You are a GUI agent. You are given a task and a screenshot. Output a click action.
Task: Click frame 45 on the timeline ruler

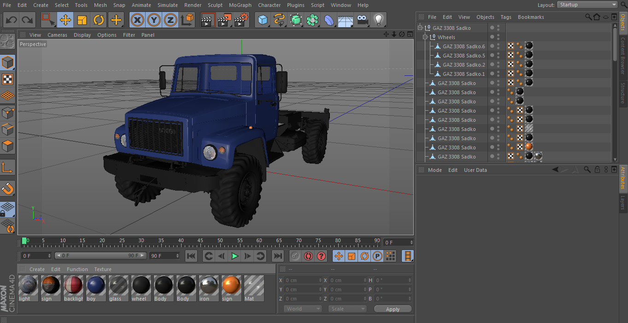(x=200, y=241)
